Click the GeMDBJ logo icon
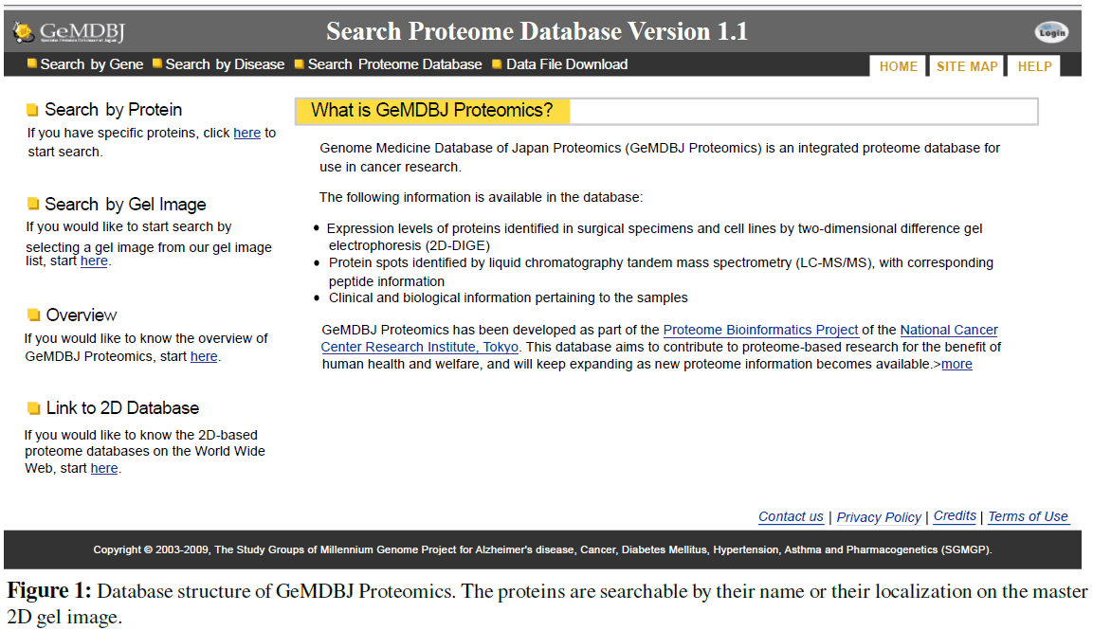This screenshot has height=630, width=1093. 23,33
